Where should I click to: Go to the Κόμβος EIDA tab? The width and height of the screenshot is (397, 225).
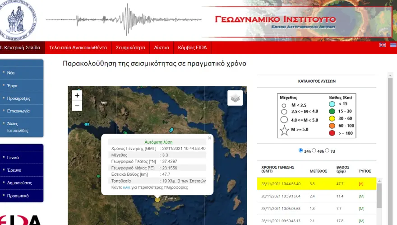[192, 47]
